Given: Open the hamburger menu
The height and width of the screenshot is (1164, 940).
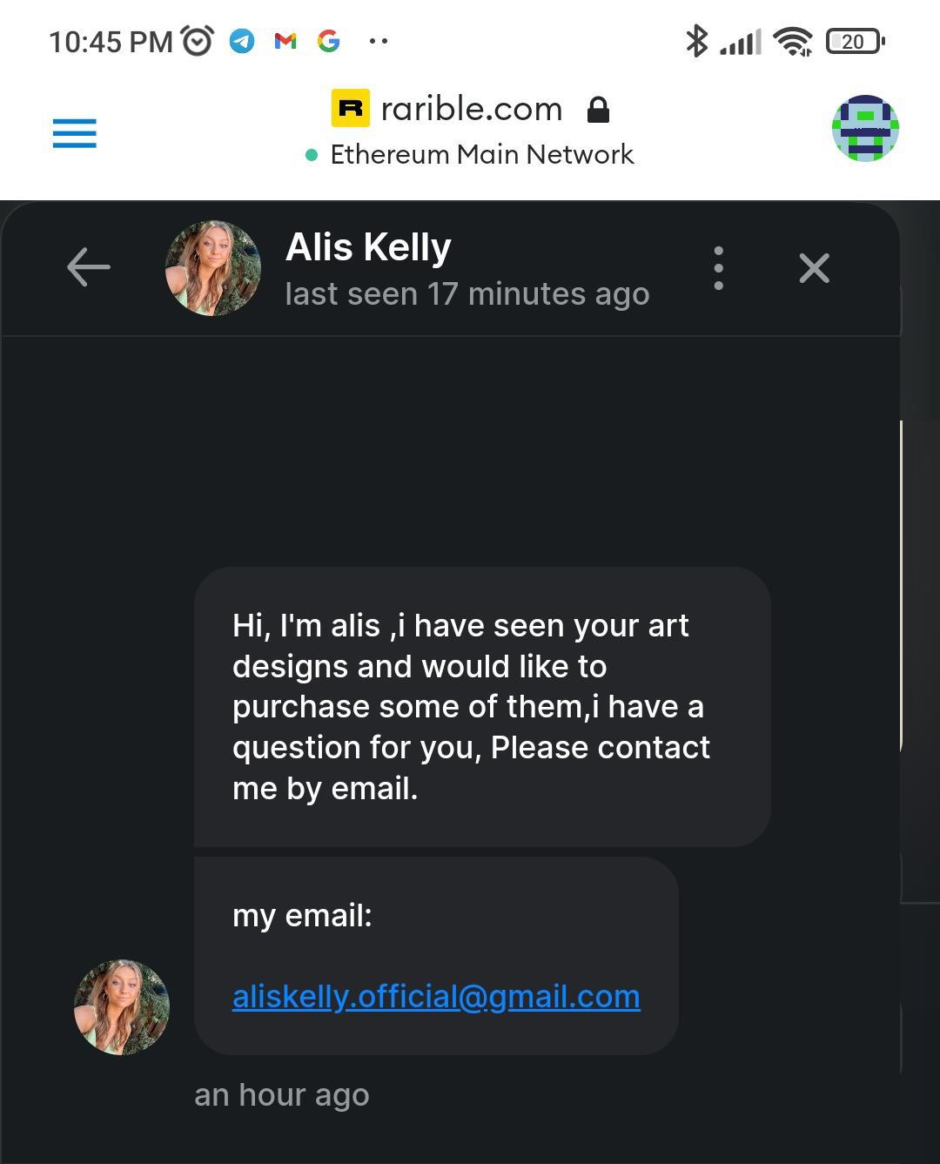Looking at the screenshot, I should 75,133.
